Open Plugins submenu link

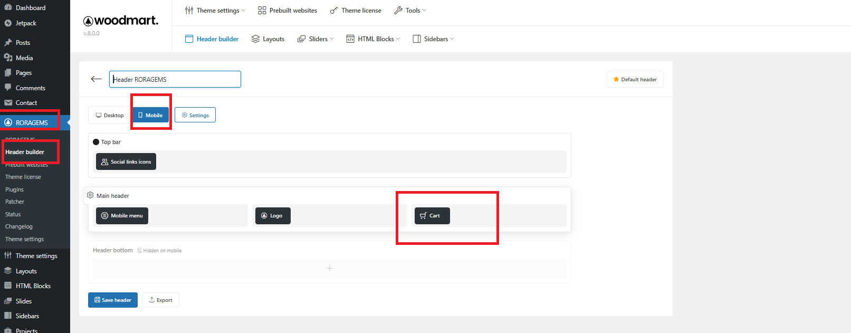pyautogui.click(x=14, y=189)
